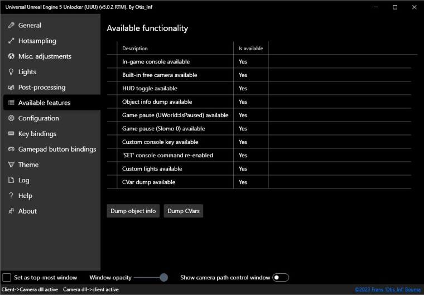The width and height of the screenshot is (424, 295).
Task: Maximize the UUU window
Action: pos(395,7)
